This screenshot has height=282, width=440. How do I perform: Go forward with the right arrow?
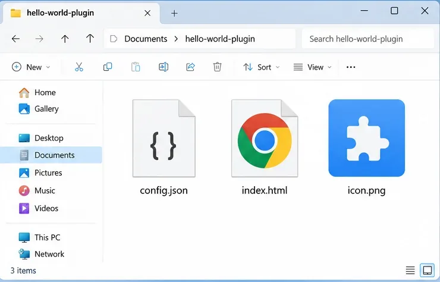click(x=39, y=39)
